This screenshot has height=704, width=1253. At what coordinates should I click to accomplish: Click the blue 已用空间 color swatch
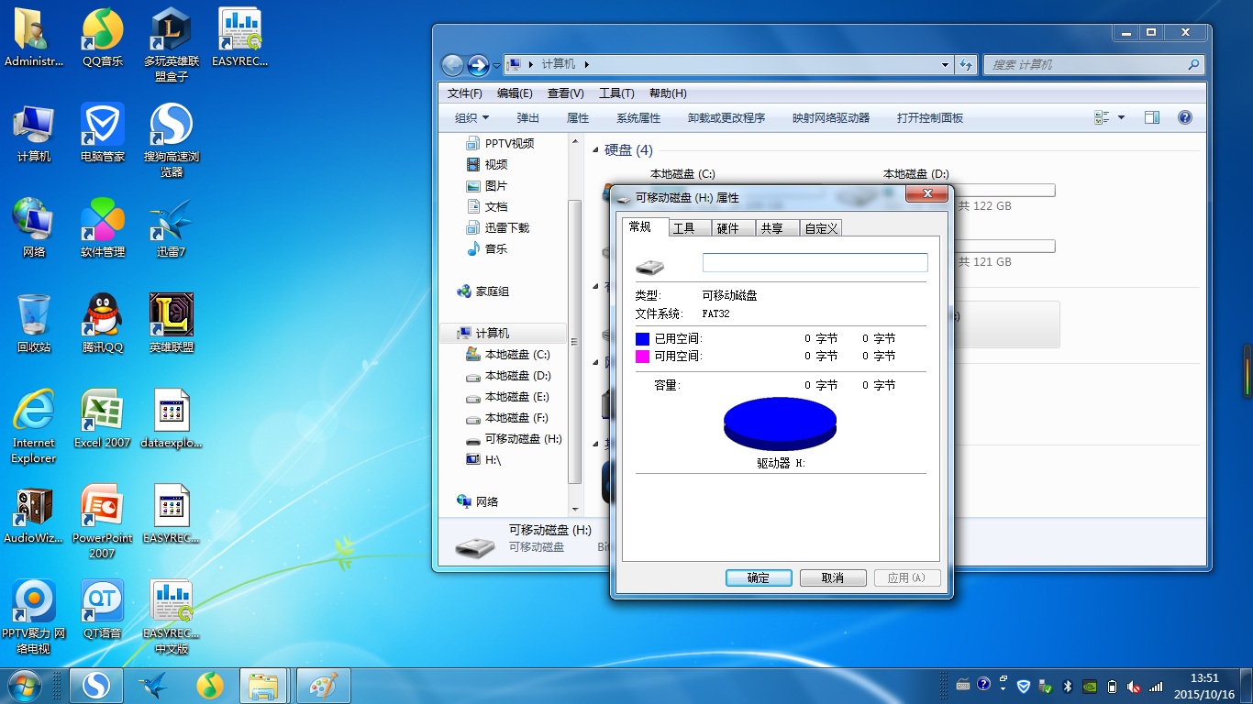(642, 339)
